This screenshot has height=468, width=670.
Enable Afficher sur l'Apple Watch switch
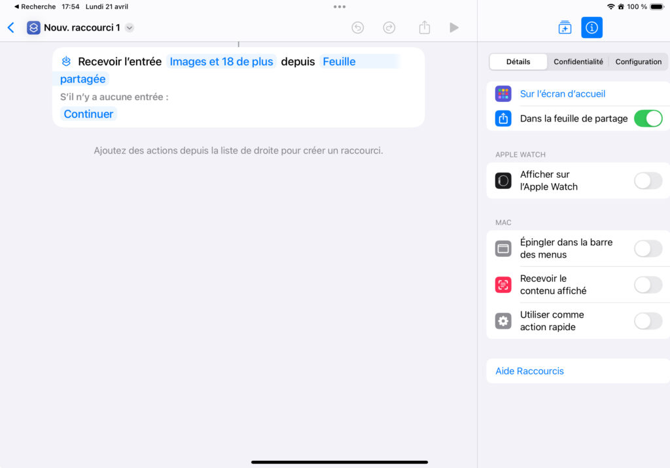coord(648,180)
